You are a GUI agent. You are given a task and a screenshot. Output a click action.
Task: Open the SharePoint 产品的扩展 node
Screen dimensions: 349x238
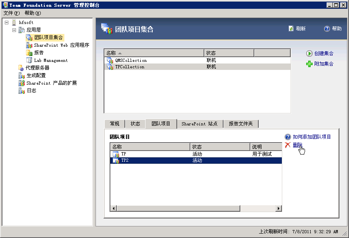pyautogui.click(x=52, y=83)
